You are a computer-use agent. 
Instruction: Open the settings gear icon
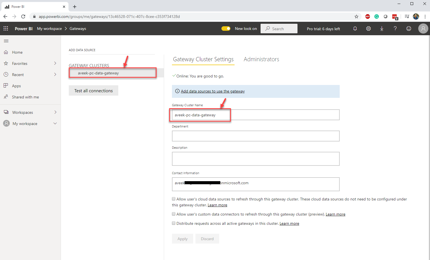tap(368, 29)
